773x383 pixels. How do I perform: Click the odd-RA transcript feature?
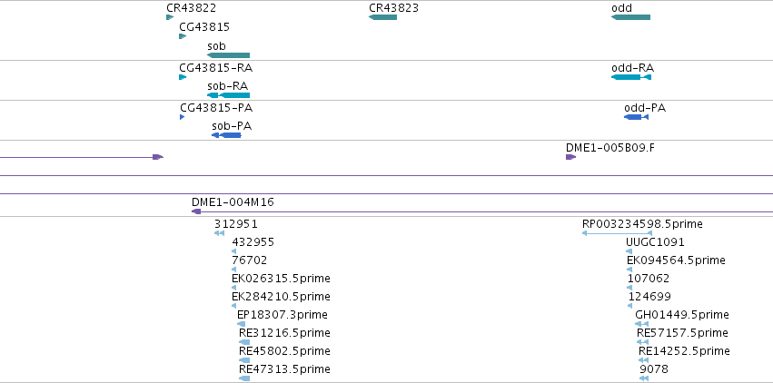[631, 77]
